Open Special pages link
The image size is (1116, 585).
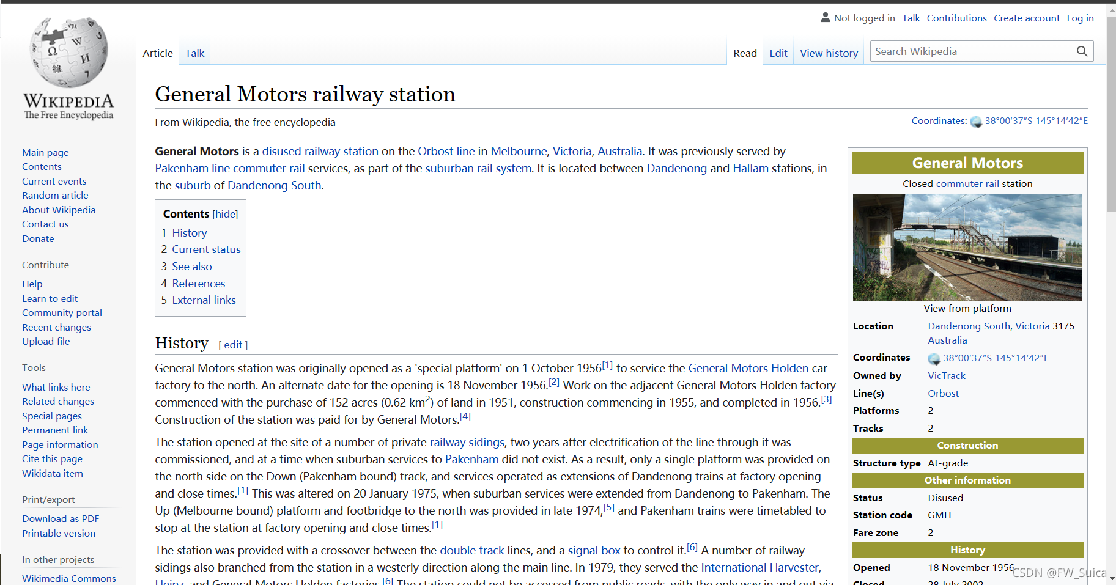(52, 416)
